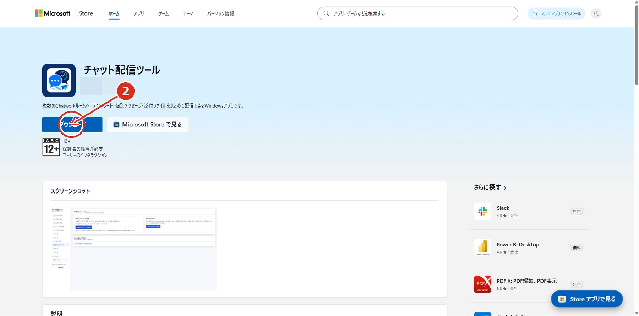639x316 pixels.
Task: Open the app screenshot thumbnail
Action: pos(133,249)
